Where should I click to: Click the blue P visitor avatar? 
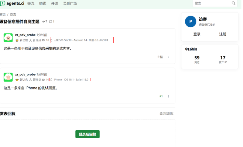[x=190, y=22]
